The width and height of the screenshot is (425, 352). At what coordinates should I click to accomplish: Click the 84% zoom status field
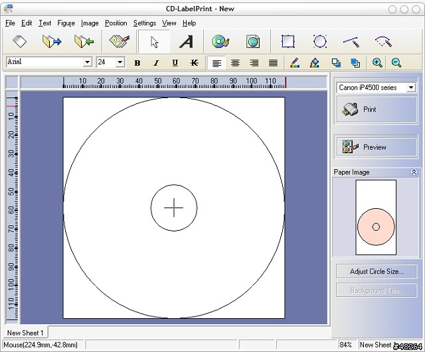347,345
